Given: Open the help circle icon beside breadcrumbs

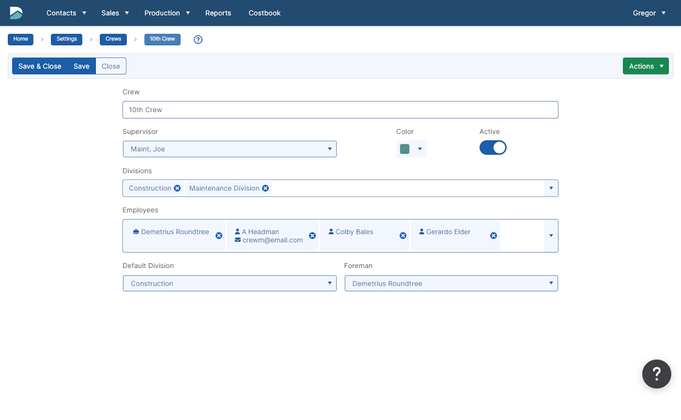Looking at the screenshot, I should [198, 39].
